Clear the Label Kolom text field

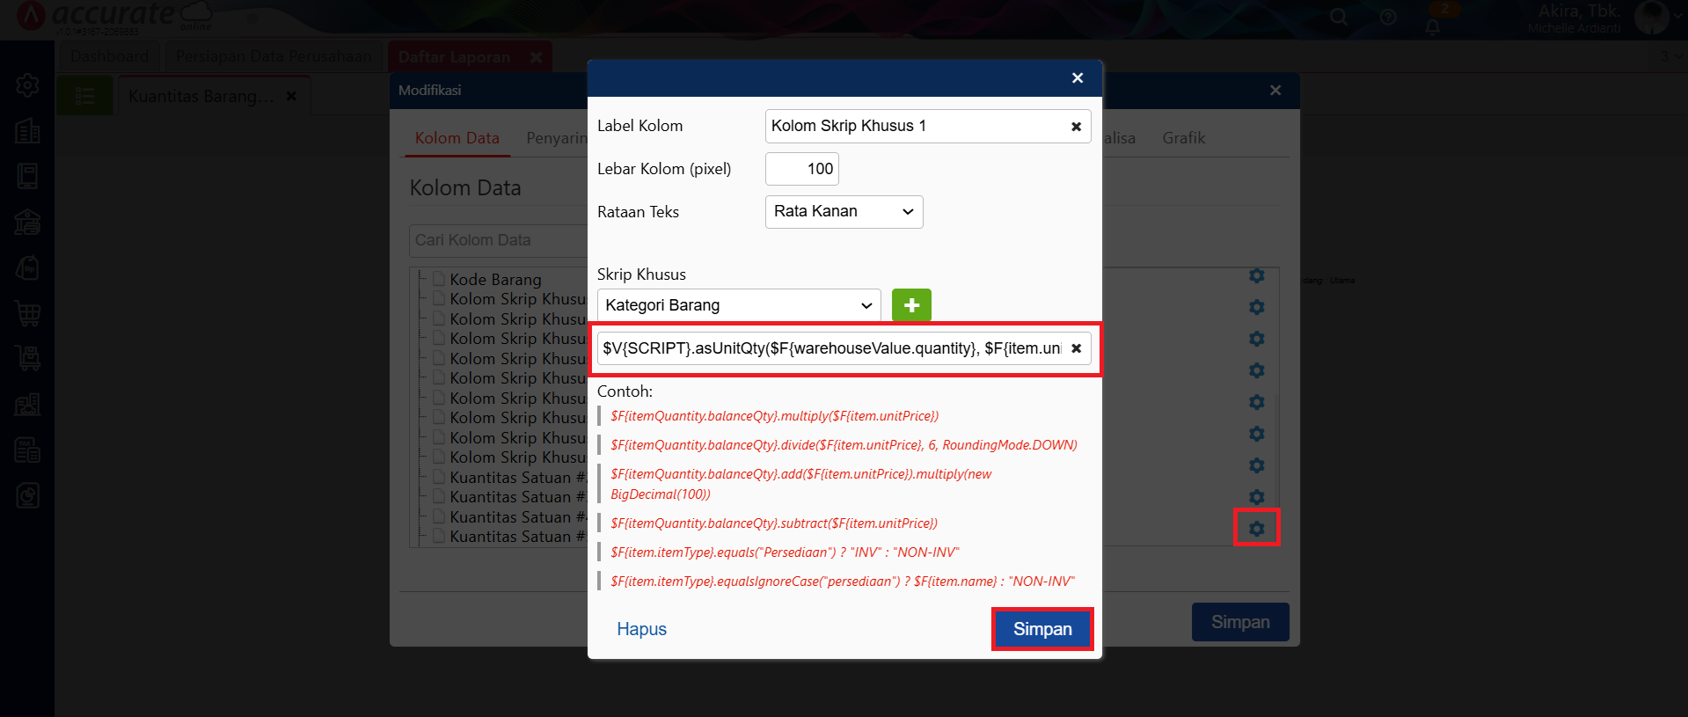[x=1076, y=127]
